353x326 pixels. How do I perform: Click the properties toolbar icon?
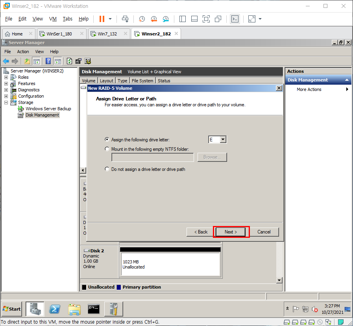tap(78, 61)
